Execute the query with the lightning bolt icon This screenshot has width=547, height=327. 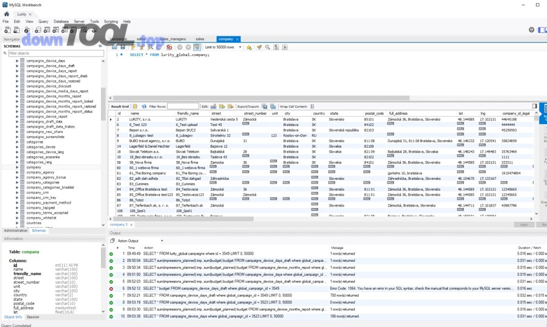tap(132, 47)
